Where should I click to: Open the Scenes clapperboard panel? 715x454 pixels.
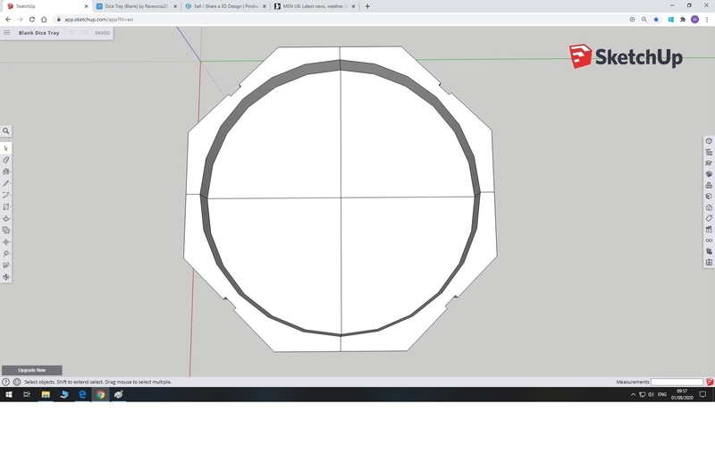[709, 230]
